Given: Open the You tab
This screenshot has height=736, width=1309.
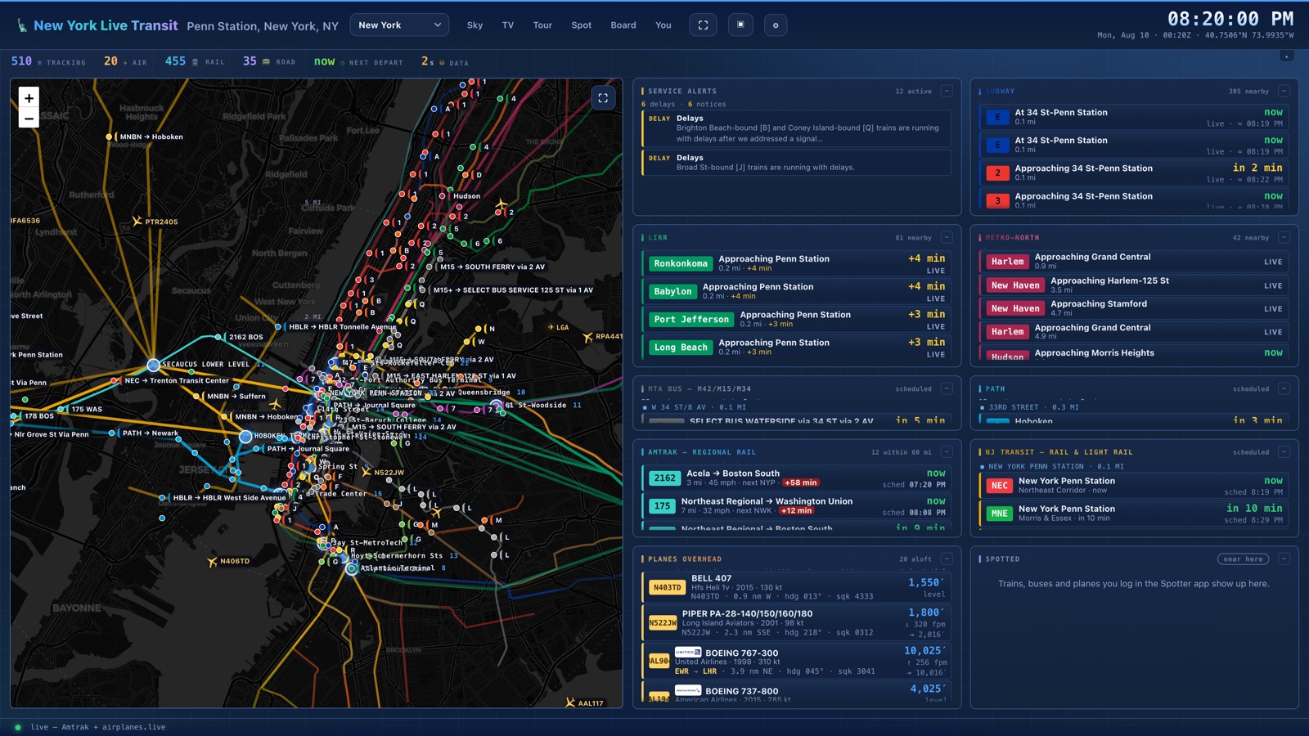Looking at the screenshot, I should (663, 25).
